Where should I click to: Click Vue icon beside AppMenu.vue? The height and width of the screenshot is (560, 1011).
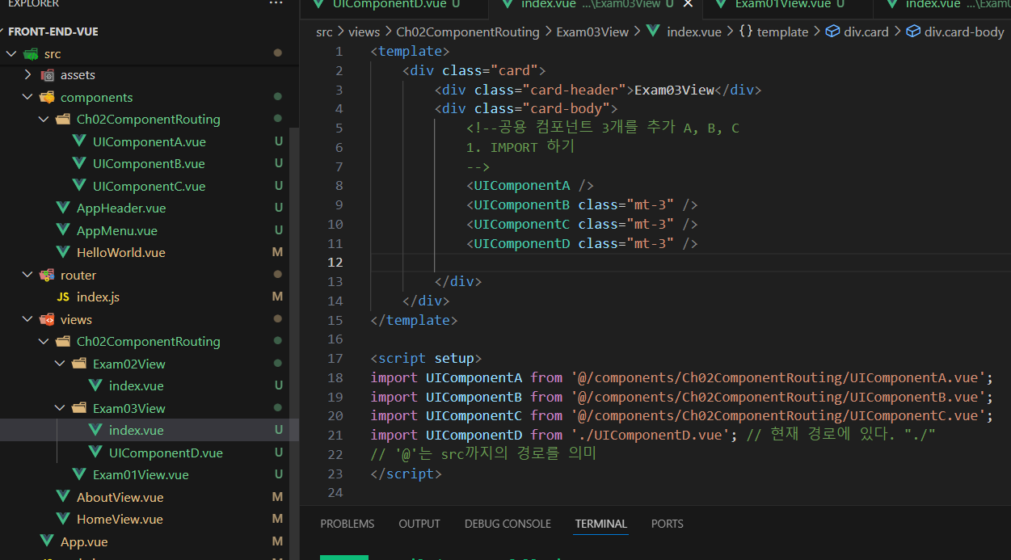click(63, 230)
